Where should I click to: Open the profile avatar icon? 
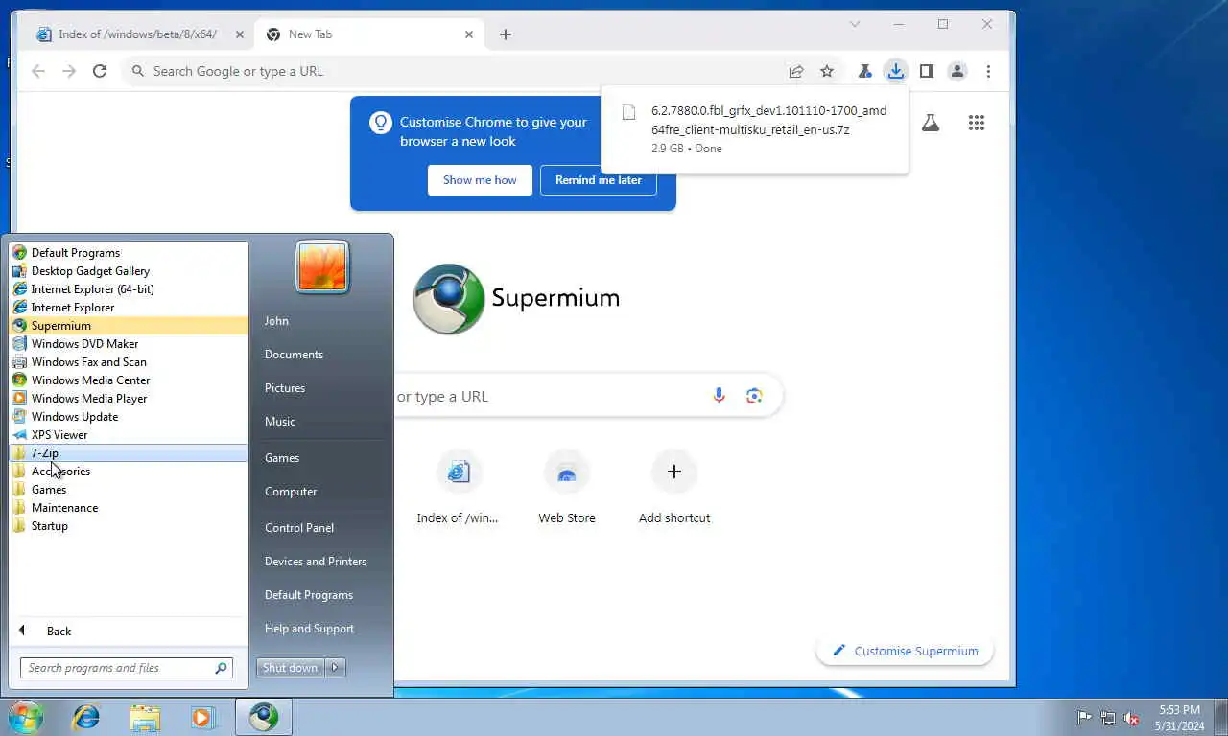pos(957,71)
